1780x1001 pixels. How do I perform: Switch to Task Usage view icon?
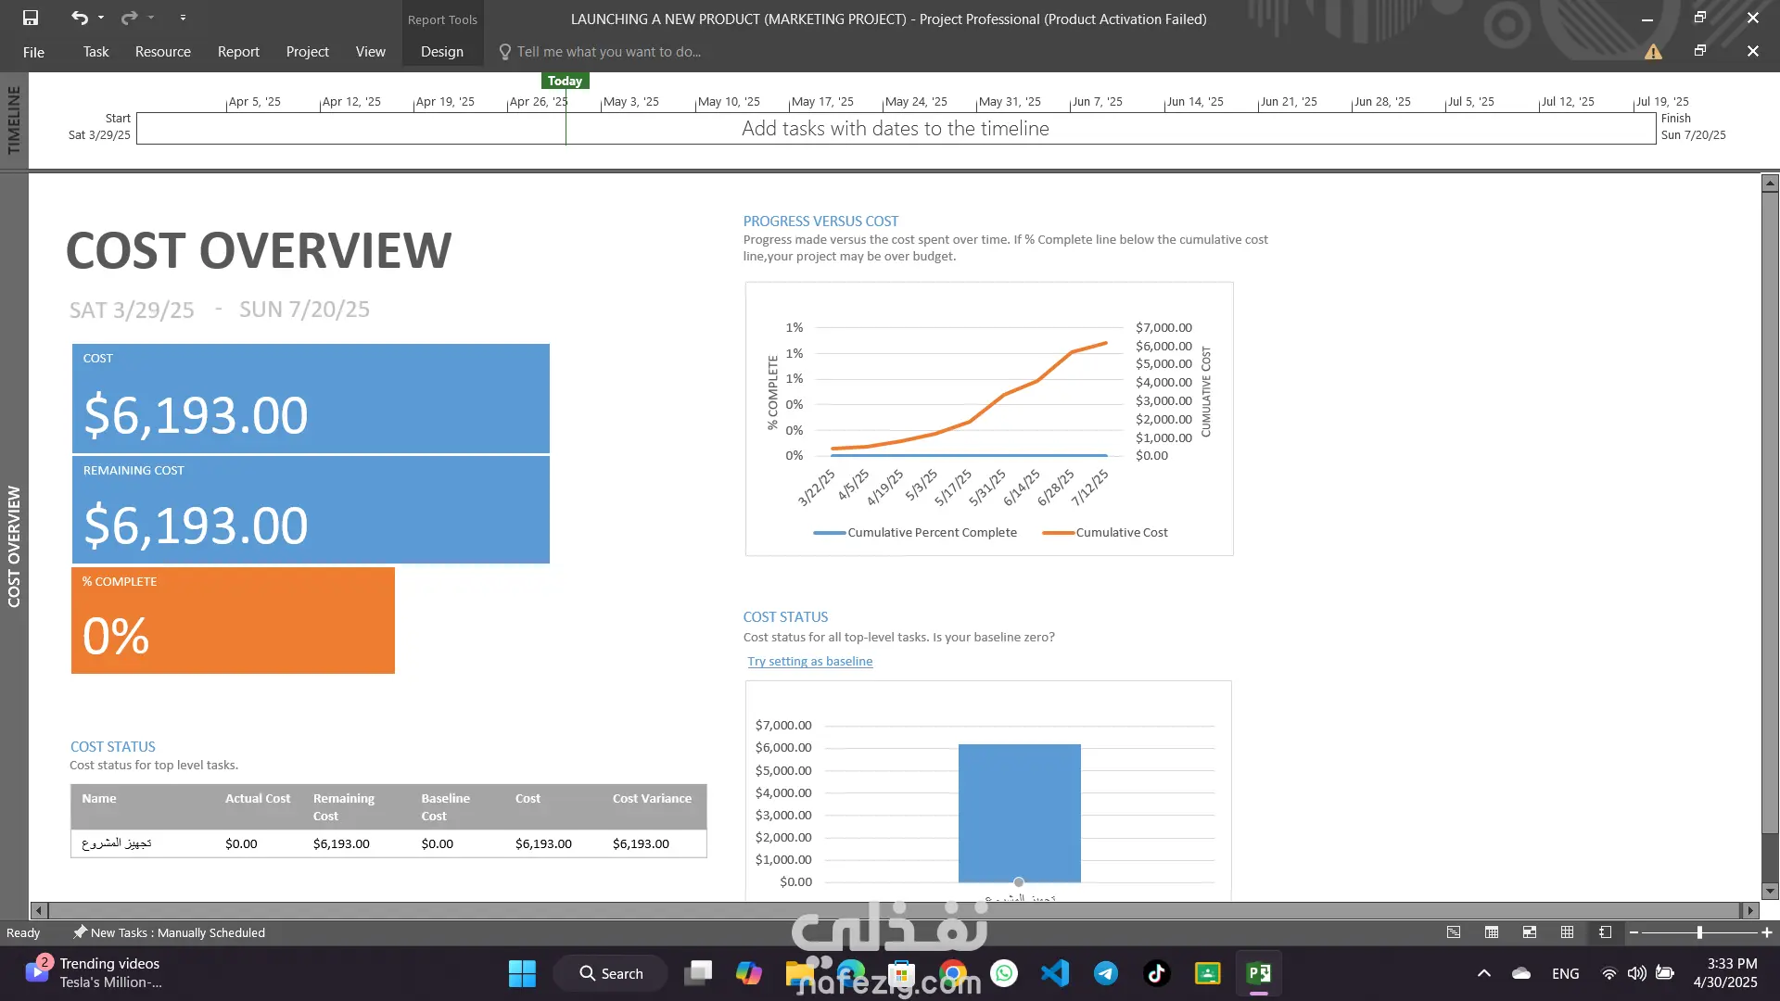(x=1492, y=932)
